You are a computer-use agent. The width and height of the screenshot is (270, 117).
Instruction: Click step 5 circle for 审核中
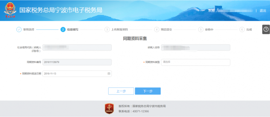201,30
